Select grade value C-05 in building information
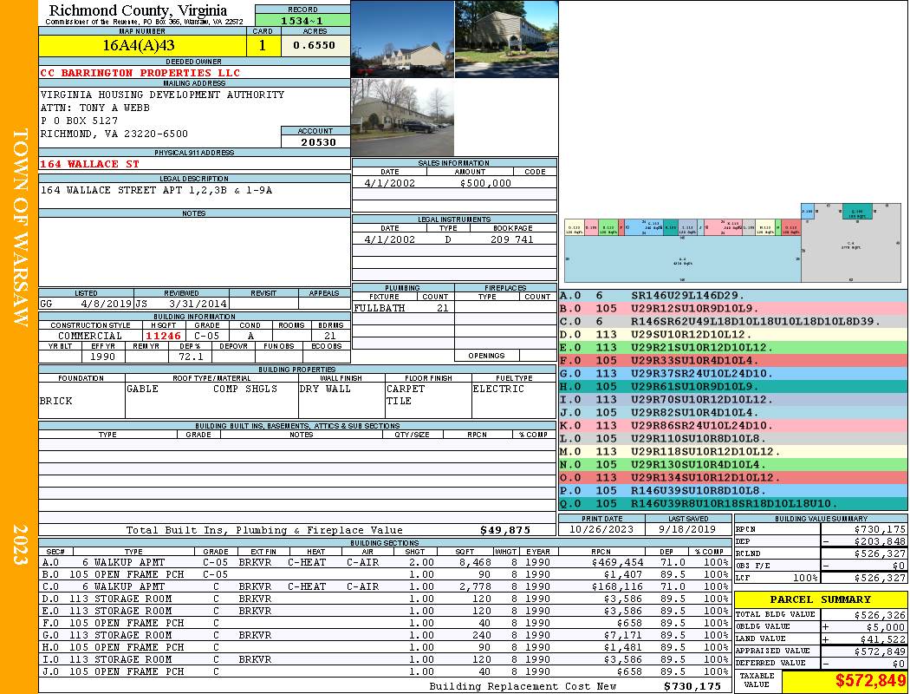The height and width of the screenshot is (694, 910). coord(207,336)
